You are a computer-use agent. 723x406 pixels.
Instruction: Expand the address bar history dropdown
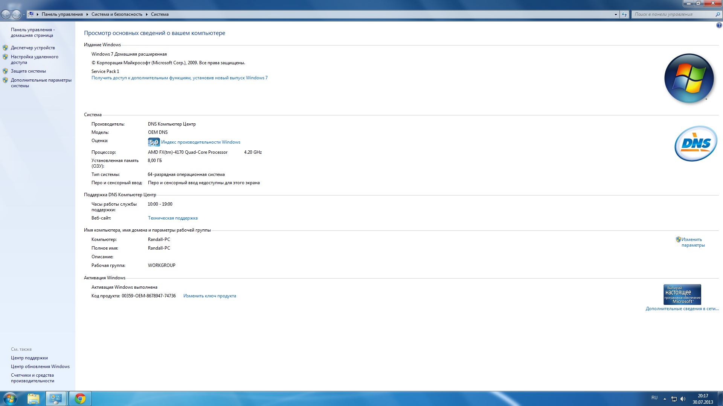click(616, 14)
